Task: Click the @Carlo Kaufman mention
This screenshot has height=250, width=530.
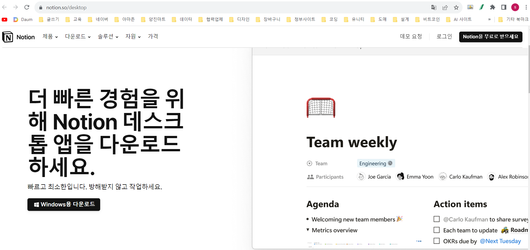Action: click(466, 220)
